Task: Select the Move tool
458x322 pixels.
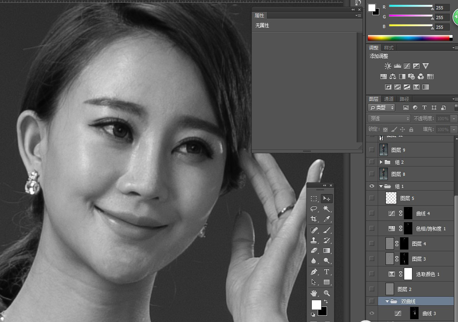Action: (x=327, y=199)
